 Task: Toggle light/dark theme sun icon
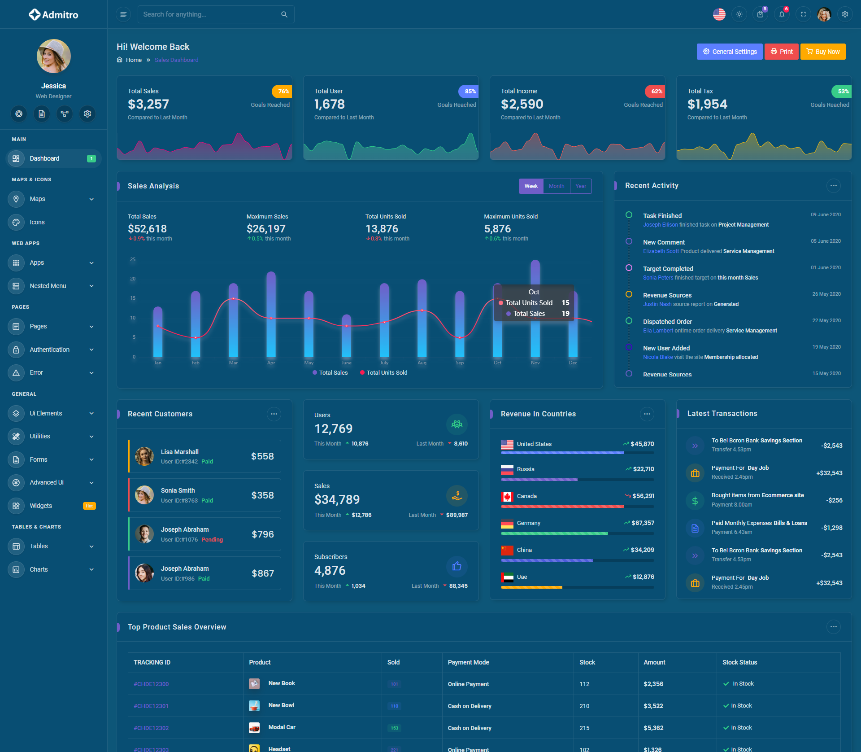click(739, 14)
